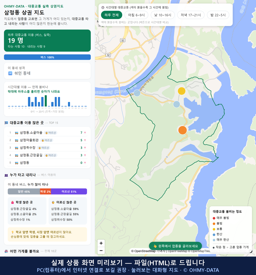Zoom out with the map minus button
The width and height of the screenshot is (256, 275).
101,250
